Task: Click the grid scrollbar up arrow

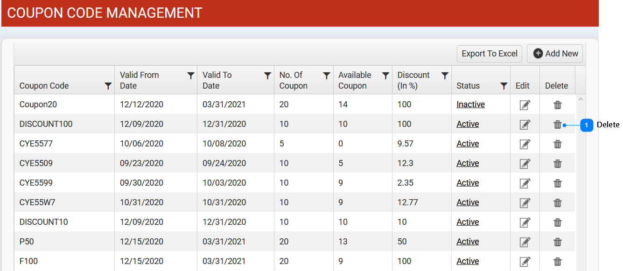Action: click(581, 99)
